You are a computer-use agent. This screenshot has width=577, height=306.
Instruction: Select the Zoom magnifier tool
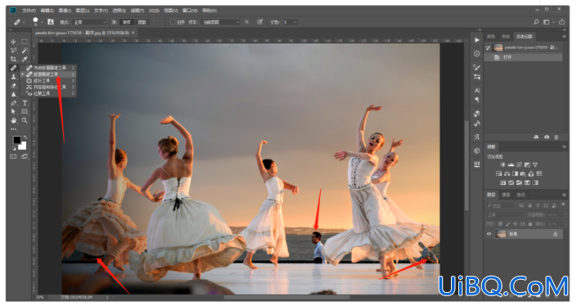[x=25, y=120]
